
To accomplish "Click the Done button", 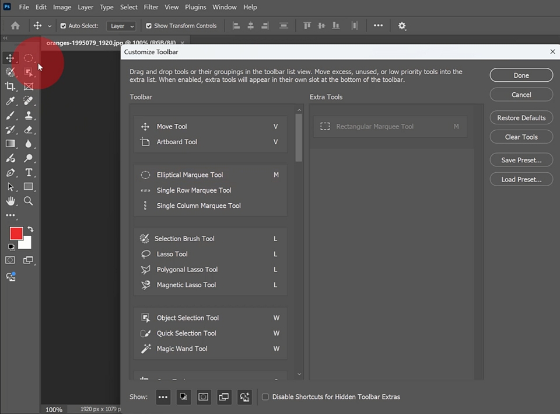I will pyautogui.click(x=521, y=75).
